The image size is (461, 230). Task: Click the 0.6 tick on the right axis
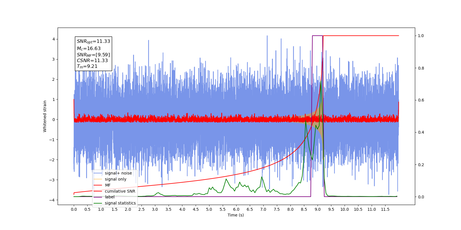[421, 100]
